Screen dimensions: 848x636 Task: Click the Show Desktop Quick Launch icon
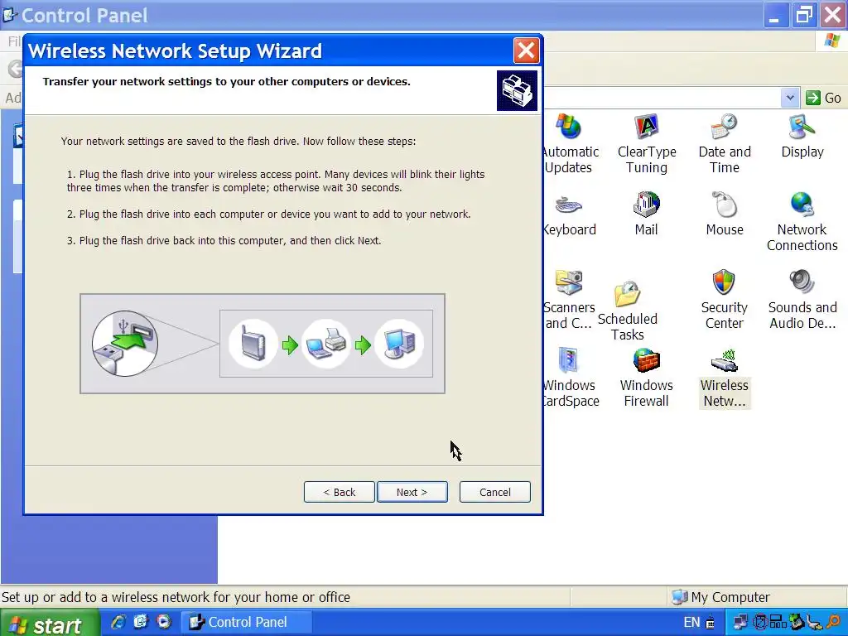click(x=141, y=622)
